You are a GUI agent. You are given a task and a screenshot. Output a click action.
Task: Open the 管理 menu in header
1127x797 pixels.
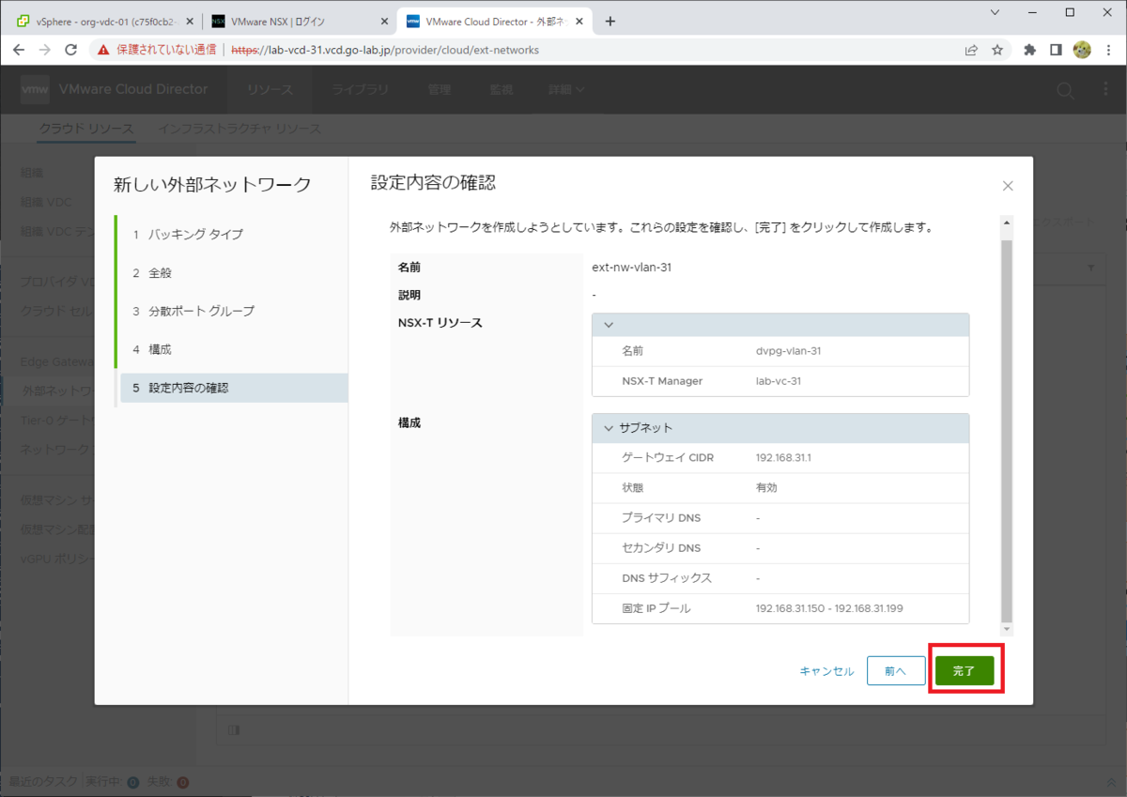(439, 90)
